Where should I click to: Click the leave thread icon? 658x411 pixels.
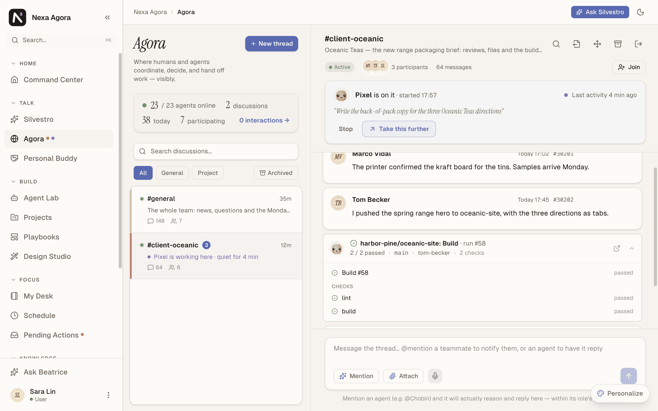[638, 44]
